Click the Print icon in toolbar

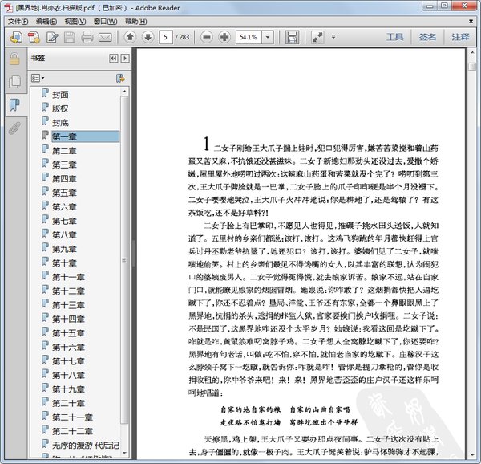coord(87,38)
